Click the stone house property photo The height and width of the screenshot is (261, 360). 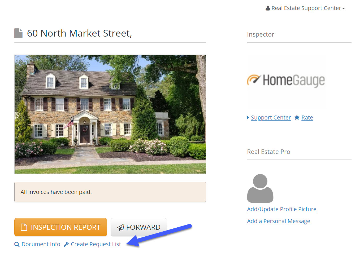click(x=110, y=114)
